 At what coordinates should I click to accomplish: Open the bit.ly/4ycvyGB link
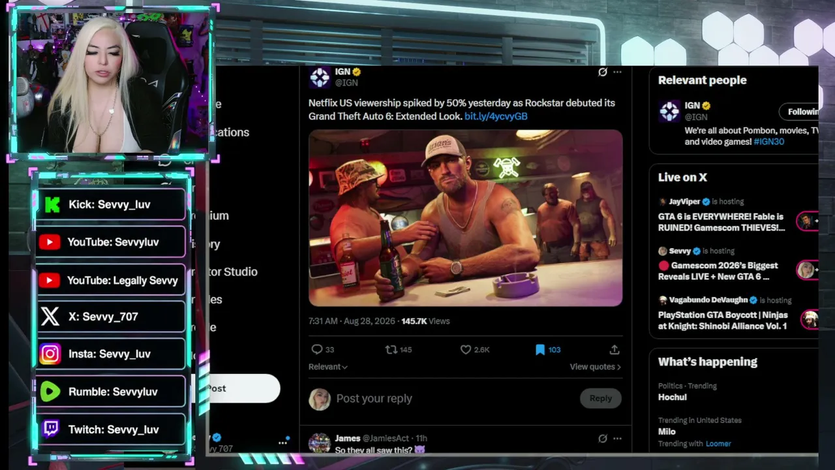coord(496,116)
